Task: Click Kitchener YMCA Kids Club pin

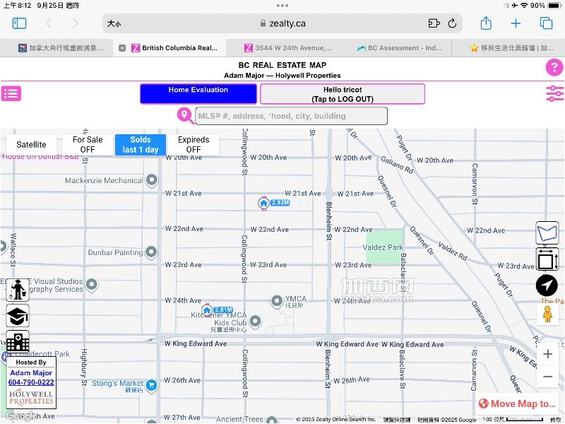Action: point(255,322)
